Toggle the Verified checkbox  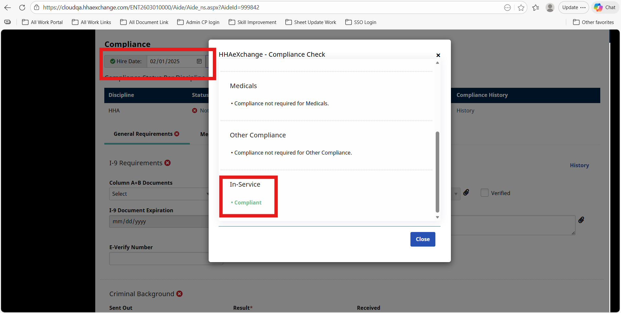point(484,193)
